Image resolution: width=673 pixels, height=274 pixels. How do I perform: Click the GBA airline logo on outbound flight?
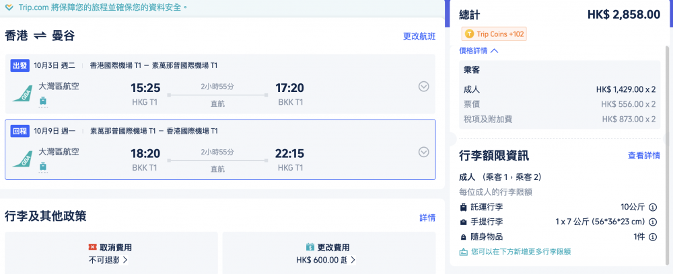[22, 93]
